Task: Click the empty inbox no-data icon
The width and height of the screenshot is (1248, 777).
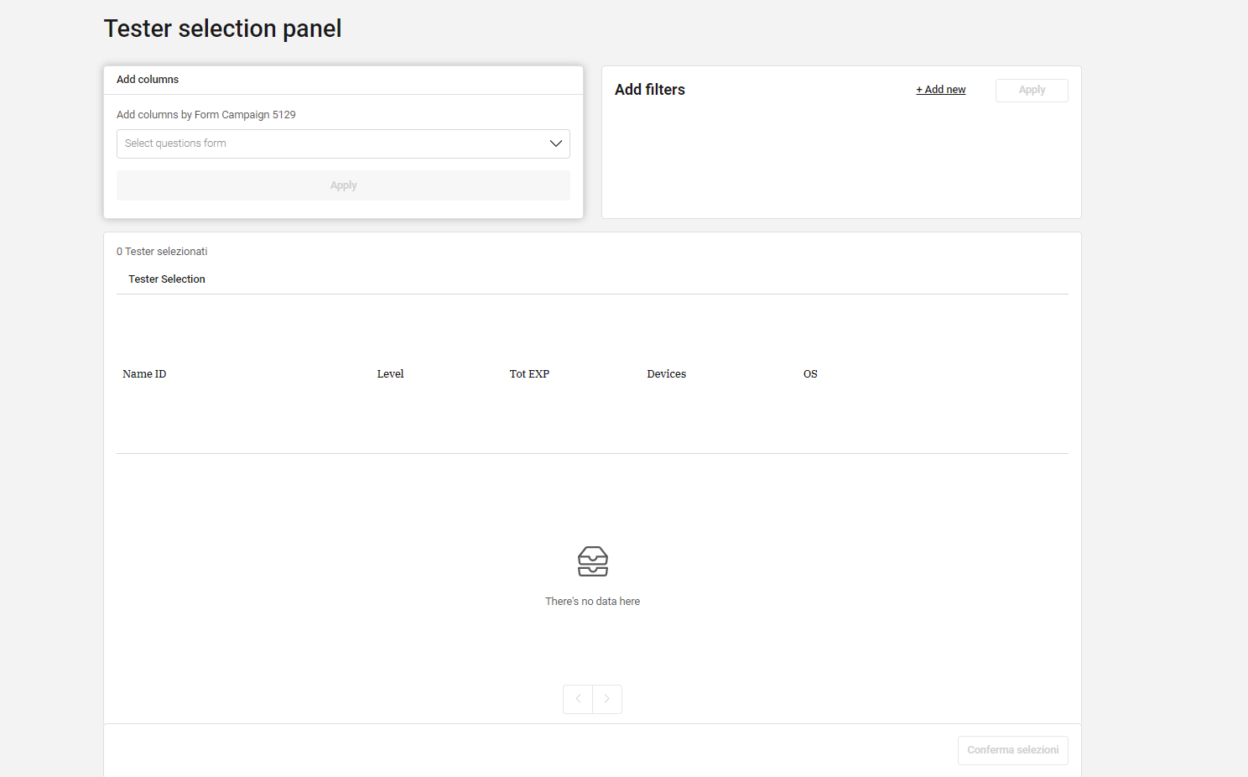Action: 593,561
